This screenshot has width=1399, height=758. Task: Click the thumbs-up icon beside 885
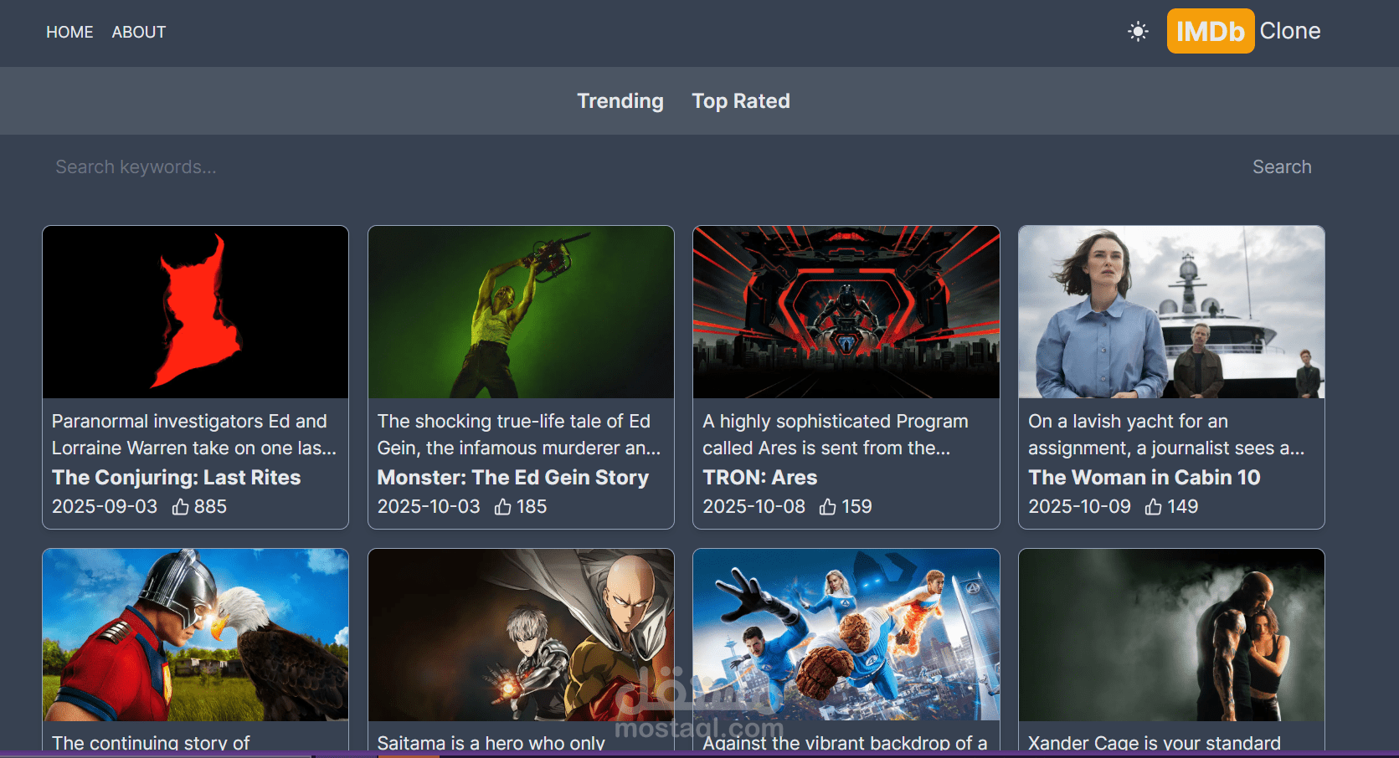[180, 507]
